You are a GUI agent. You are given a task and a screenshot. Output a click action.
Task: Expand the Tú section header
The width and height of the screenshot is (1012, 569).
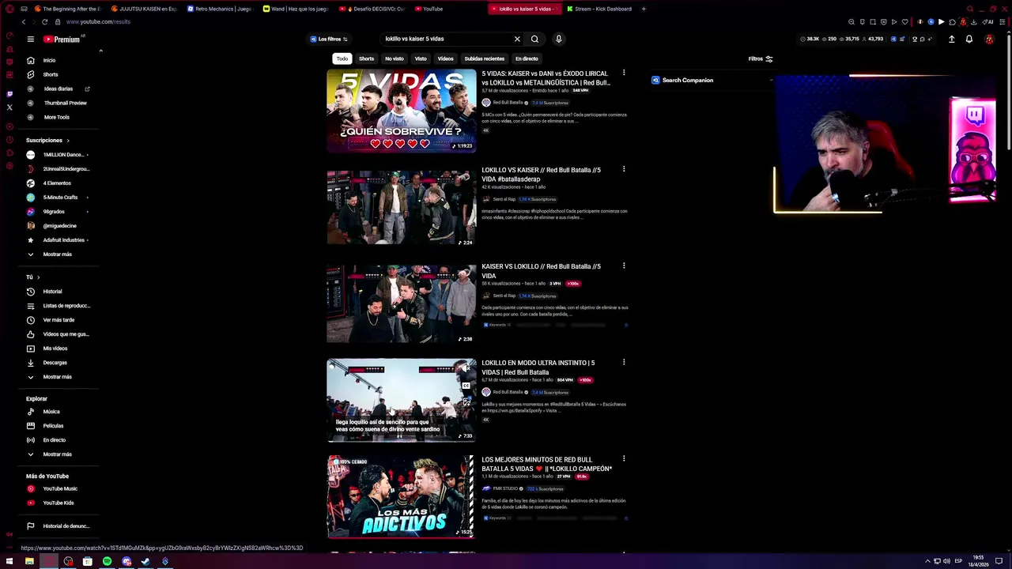click(x=32, y=277)
